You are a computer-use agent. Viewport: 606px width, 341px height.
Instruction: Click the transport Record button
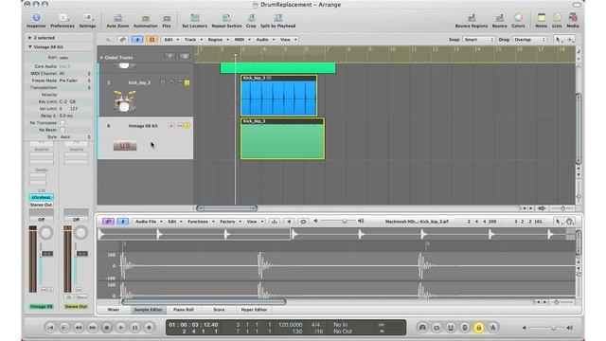coord(149,328)
